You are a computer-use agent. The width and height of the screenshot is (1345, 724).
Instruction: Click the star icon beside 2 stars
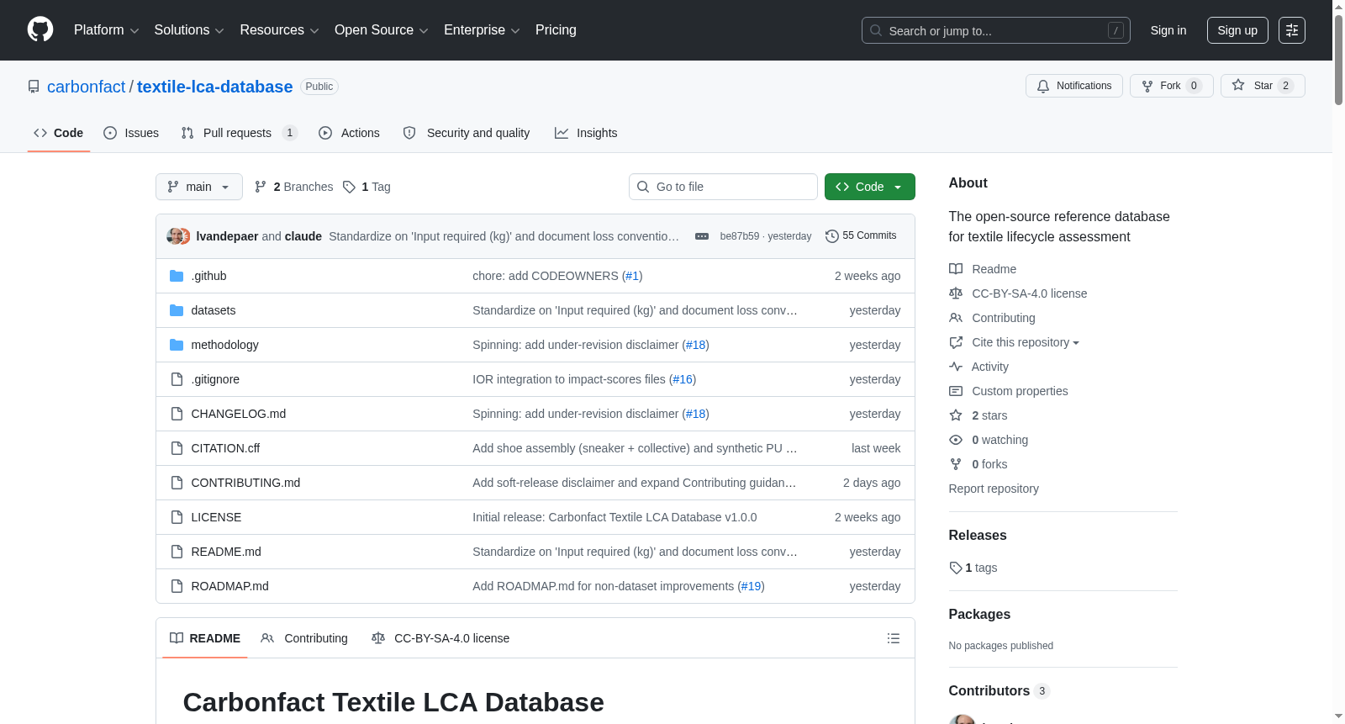pos(956,415)
